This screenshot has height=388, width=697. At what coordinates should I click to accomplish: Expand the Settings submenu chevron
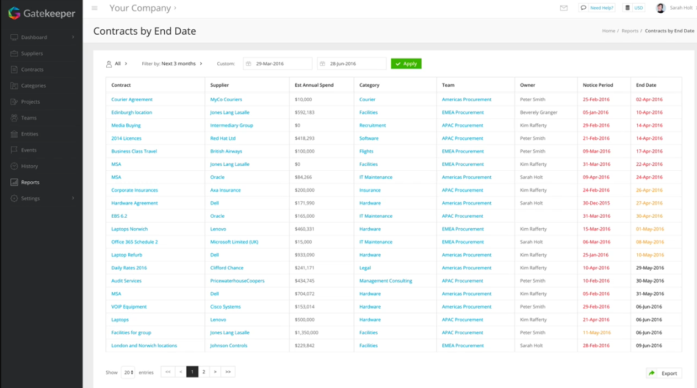point(73,198)
